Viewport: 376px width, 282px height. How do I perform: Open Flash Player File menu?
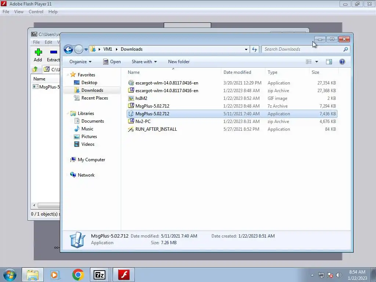tap(6, 12)
